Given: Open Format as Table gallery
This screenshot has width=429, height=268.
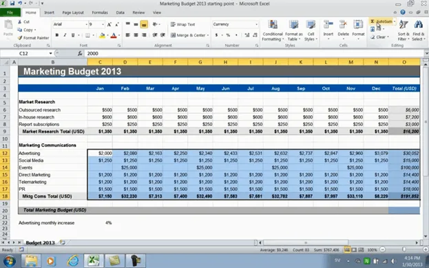Looking at the screenshot, I should [x=294, y=31].
